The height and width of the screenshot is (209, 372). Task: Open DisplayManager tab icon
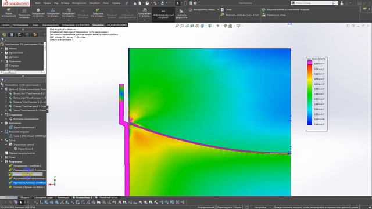click(35, 34)
